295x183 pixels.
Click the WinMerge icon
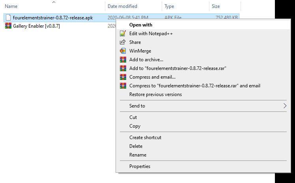click(122, 51)
